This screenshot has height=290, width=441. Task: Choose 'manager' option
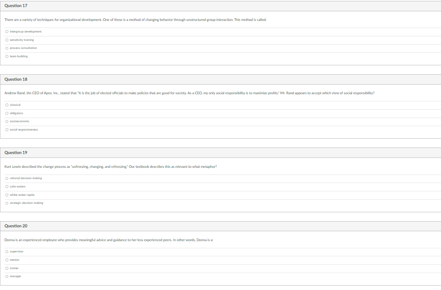[x=7, y=276]
